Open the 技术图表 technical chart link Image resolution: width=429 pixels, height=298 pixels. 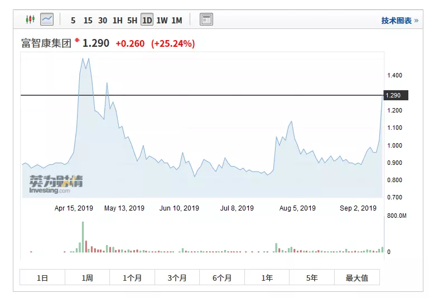400,21
